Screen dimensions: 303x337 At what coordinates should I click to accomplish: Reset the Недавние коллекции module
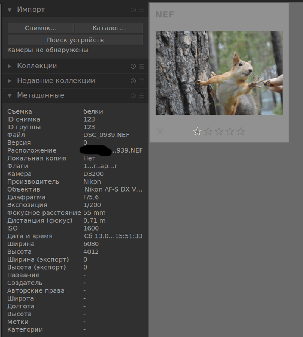point(133,81)
